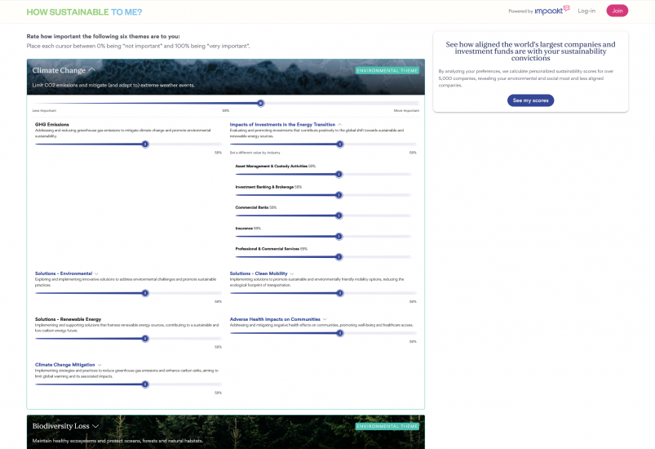Expand Adverse Health Impacts on Communities
The image size is (655, 449).
(325, 319)
